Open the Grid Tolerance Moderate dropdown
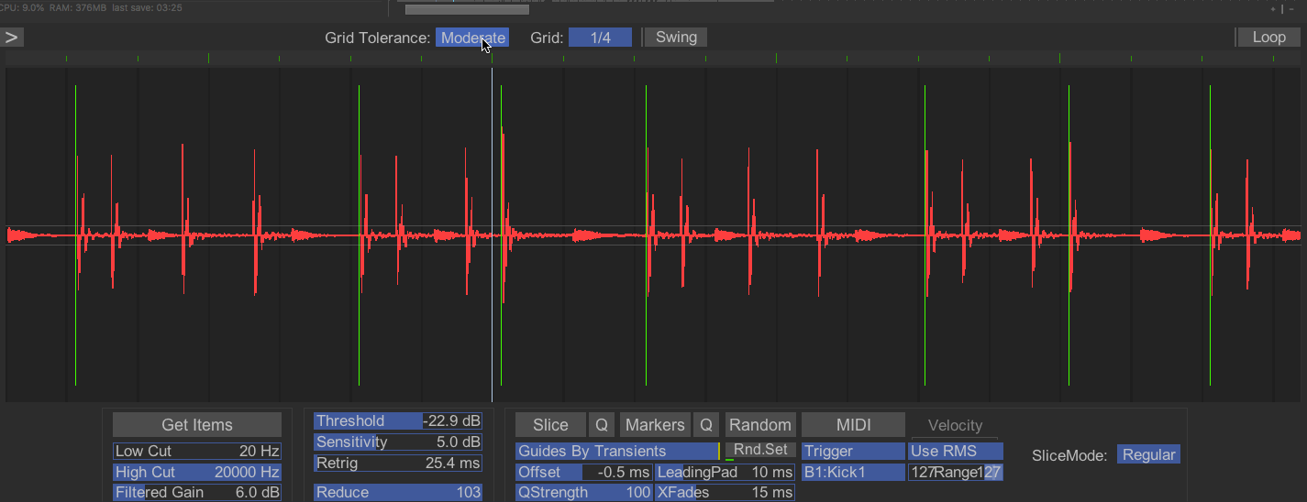 tap(472, 38)
